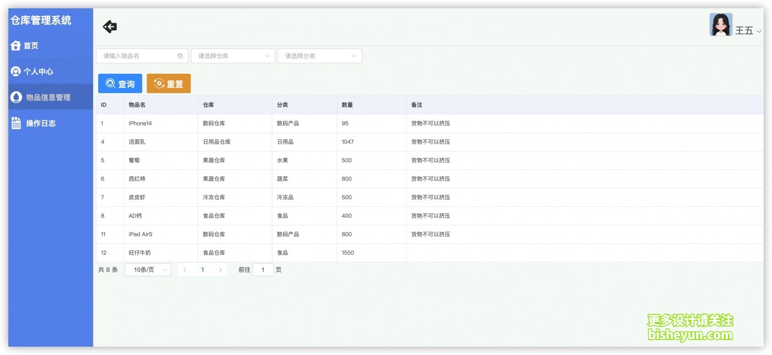Click the search icon in item name field
Image resolution: width=772 pixels, height=355 pixels.
coord(180,56)
